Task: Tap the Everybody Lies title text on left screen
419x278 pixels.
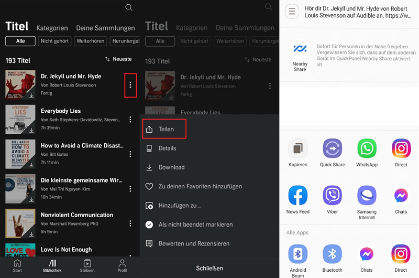Action: (x=61, y=111)
